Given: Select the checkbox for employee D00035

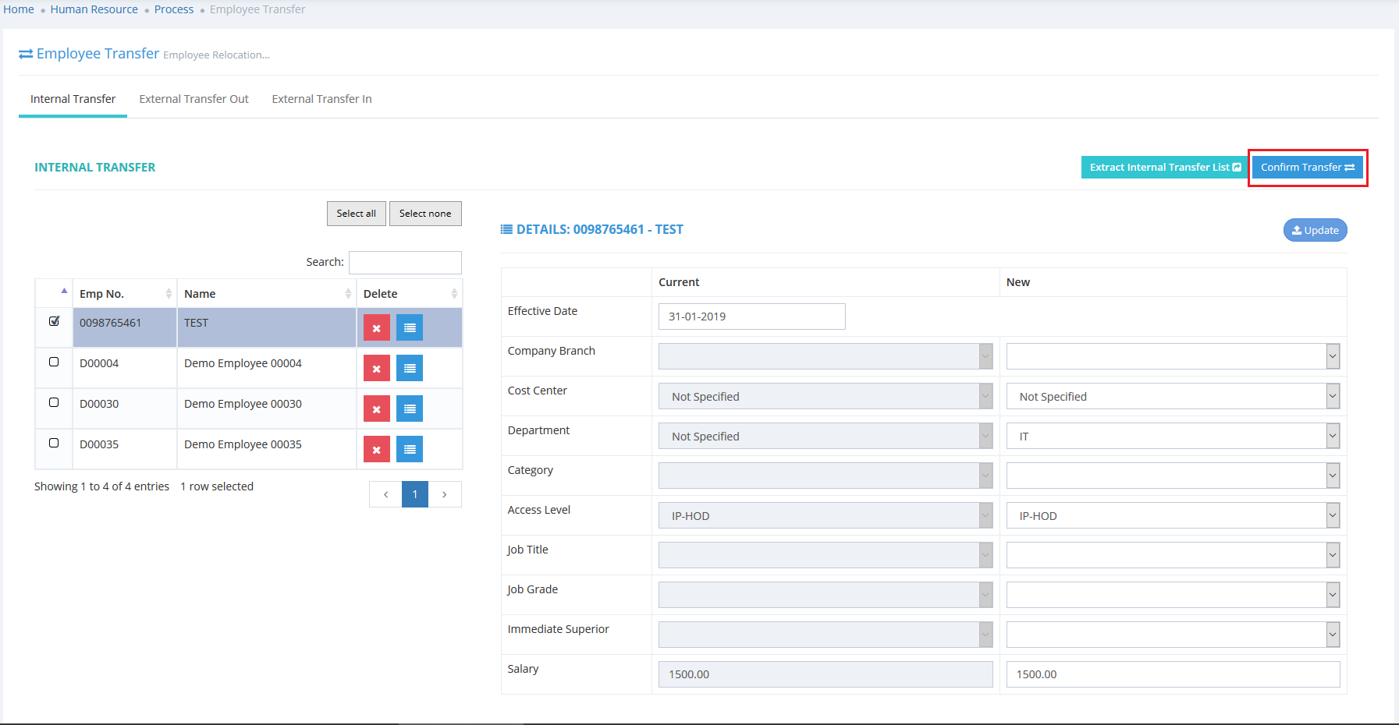Looking at the screenshot, I should pos(54,443).
